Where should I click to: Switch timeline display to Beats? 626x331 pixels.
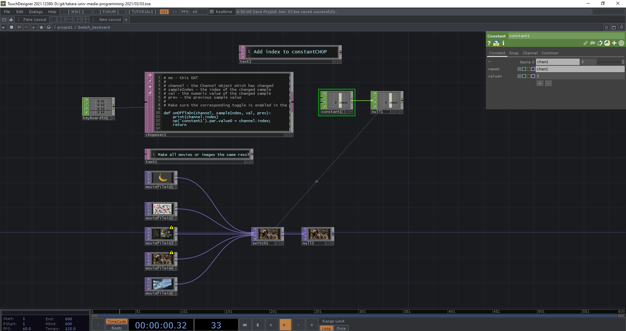[x=116, y=328]
